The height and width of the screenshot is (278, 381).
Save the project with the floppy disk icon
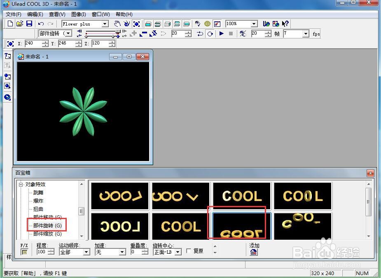coord(29,24)
